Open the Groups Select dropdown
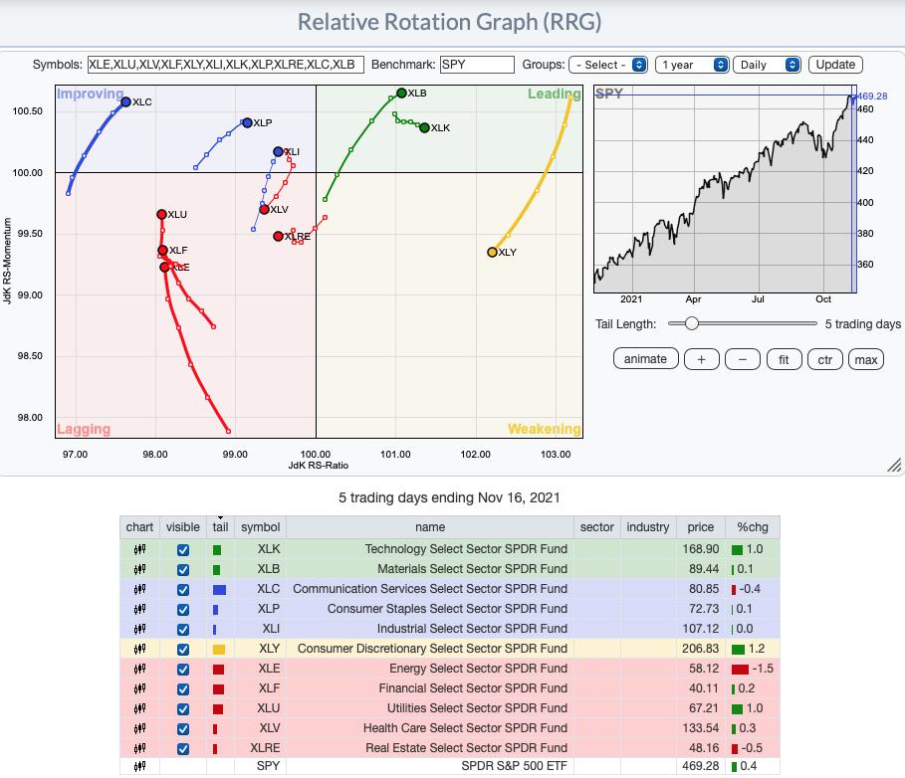This screenshot has height=778, width=905. pos(608,65)
